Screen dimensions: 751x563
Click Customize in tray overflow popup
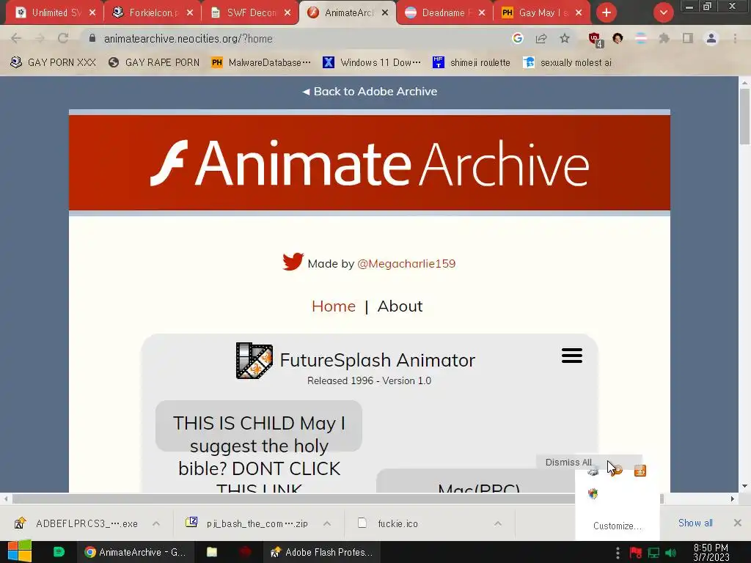(617, 526)
